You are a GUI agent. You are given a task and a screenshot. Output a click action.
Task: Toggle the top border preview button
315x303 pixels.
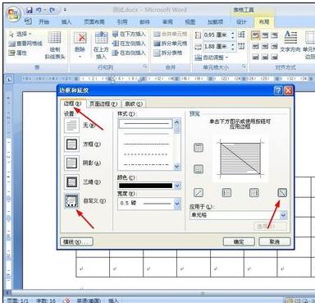click(199, 148)
